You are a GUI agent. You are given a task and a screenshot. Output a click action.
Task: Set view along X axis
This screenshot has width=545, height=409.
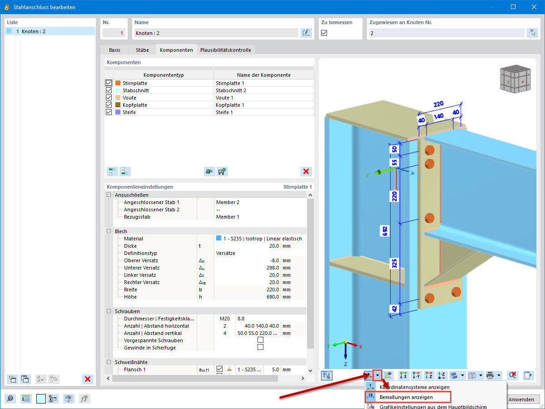coord(403,375)
